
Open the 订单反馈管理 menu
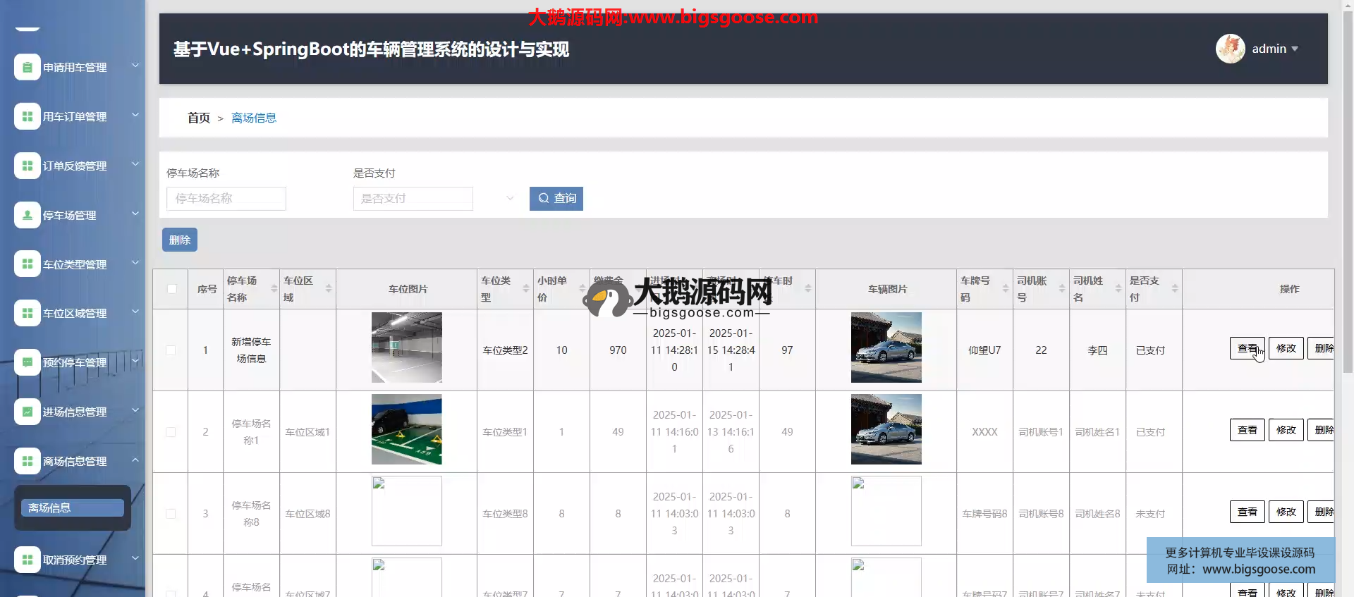click(75, 166)
